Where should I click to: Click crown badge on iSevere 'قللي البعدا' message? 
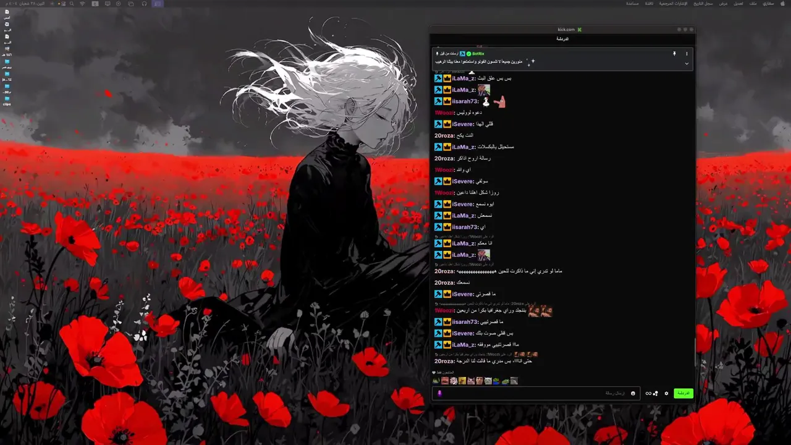click(447, 124)
